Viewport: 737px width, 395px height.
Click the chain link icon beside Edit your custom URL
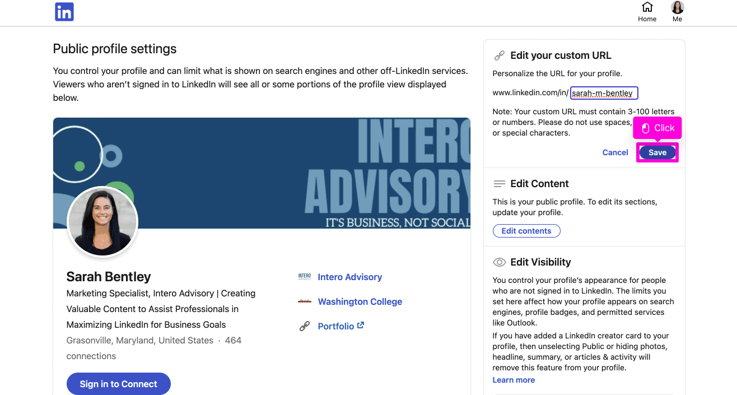click(x=499, y=55)
